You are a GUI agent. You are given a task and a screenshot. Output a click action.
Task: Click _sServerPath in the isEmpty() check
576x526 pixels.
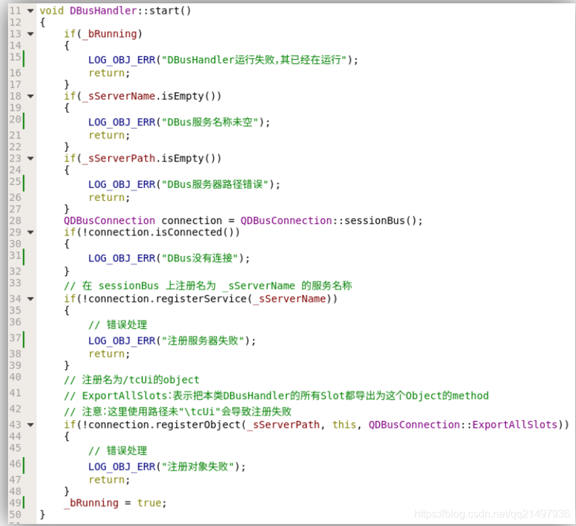coord(118,159)
